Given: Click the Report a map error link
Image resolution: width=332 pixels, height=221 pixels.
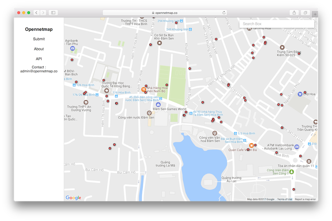Looking at the screenshot, I should point(305,199).
